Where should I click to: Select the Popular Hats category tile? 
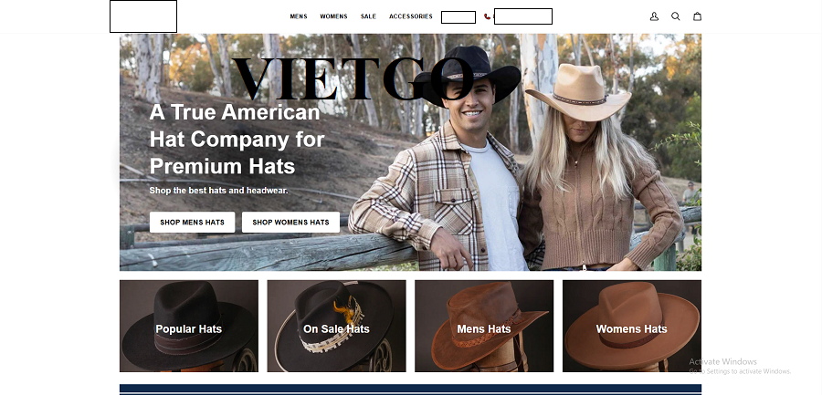point(188,327)
